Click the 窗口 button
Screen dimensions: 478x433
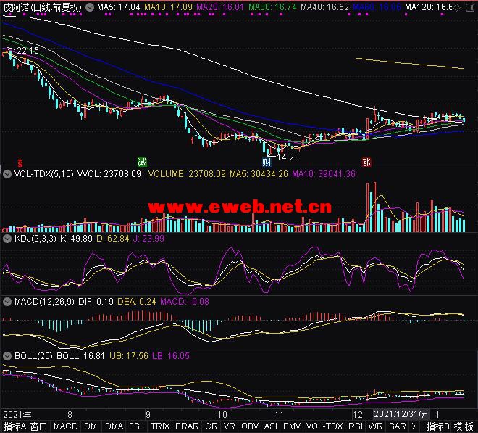coord(39,426)
